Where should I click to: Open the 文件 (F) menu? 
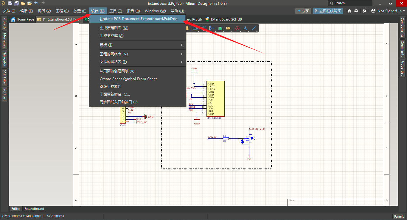(x=9, y=11)
